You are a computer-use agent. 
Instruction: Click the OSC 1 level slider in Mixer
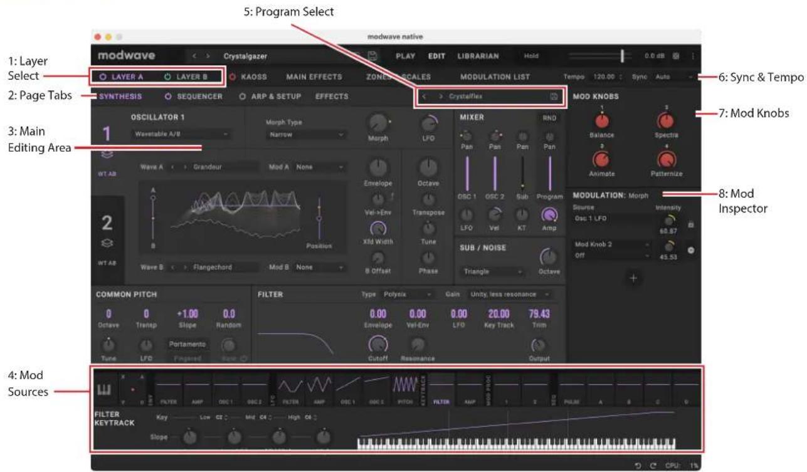[x=467, y=174]
